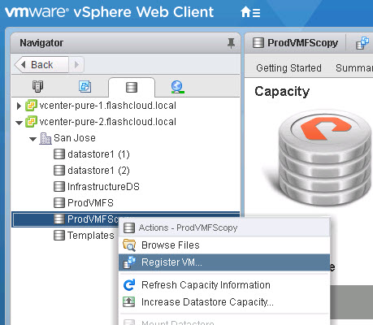This screenshot has width=373, height=325.
Task: Click ProdVMFScopy title in right pane header
Action: [x=302, y=43]
